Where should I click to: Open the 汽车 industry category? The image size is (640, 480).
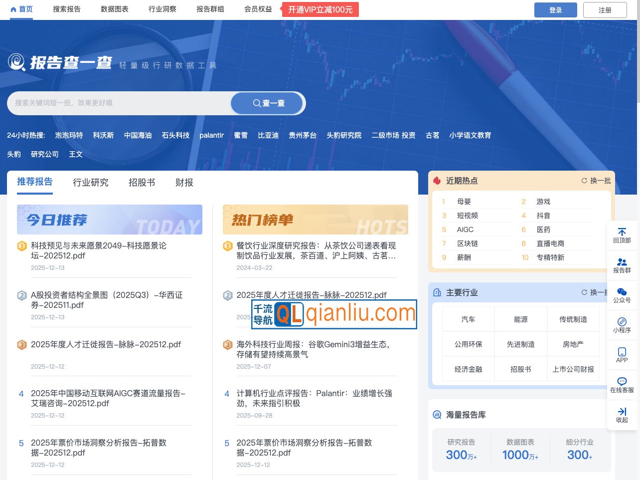468,319
